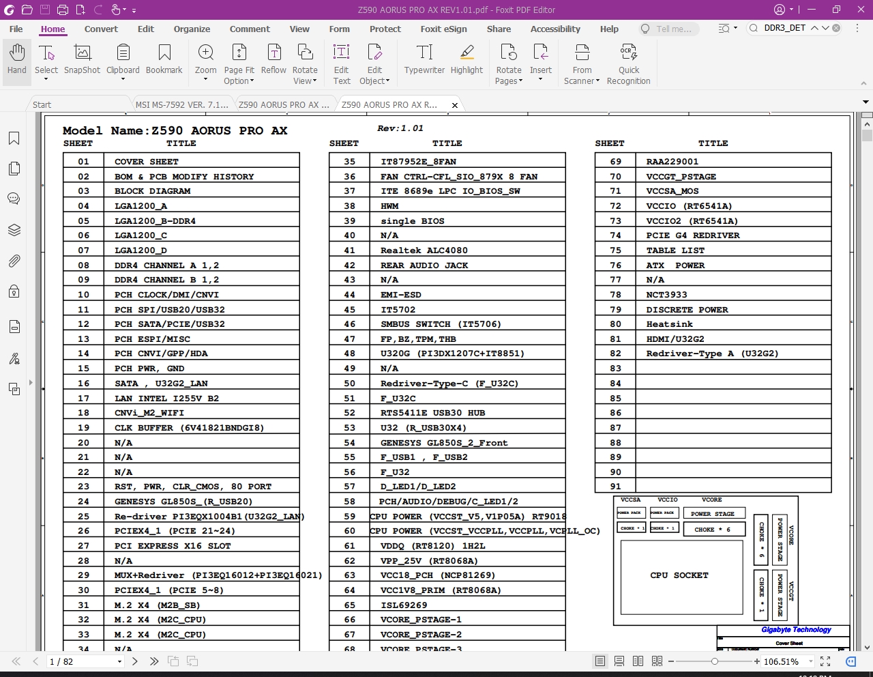Switch to the MSI MS-7592 document tab
873x677 pixels.
[181, 104]
